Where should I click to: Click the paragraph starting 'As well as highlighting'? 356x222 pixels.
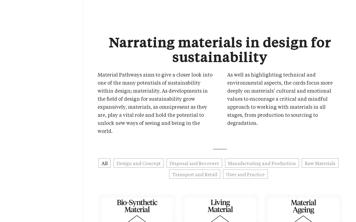pyautogui.click(x=280, y=99)
